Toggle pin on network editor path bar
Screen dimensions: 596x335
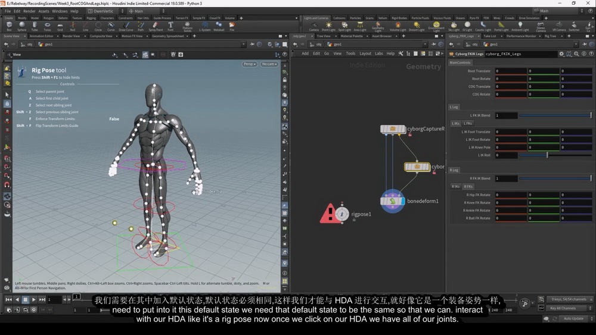click(x=433, y=45)
